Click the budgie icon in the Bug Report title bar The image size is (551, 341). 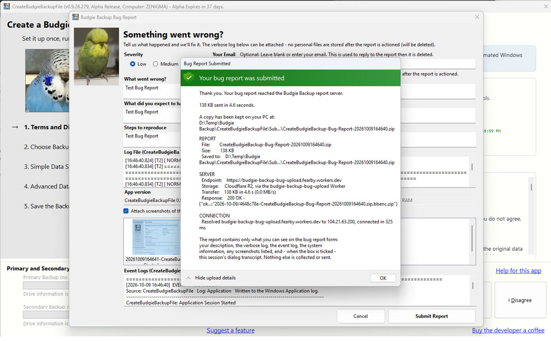(75, 17)
